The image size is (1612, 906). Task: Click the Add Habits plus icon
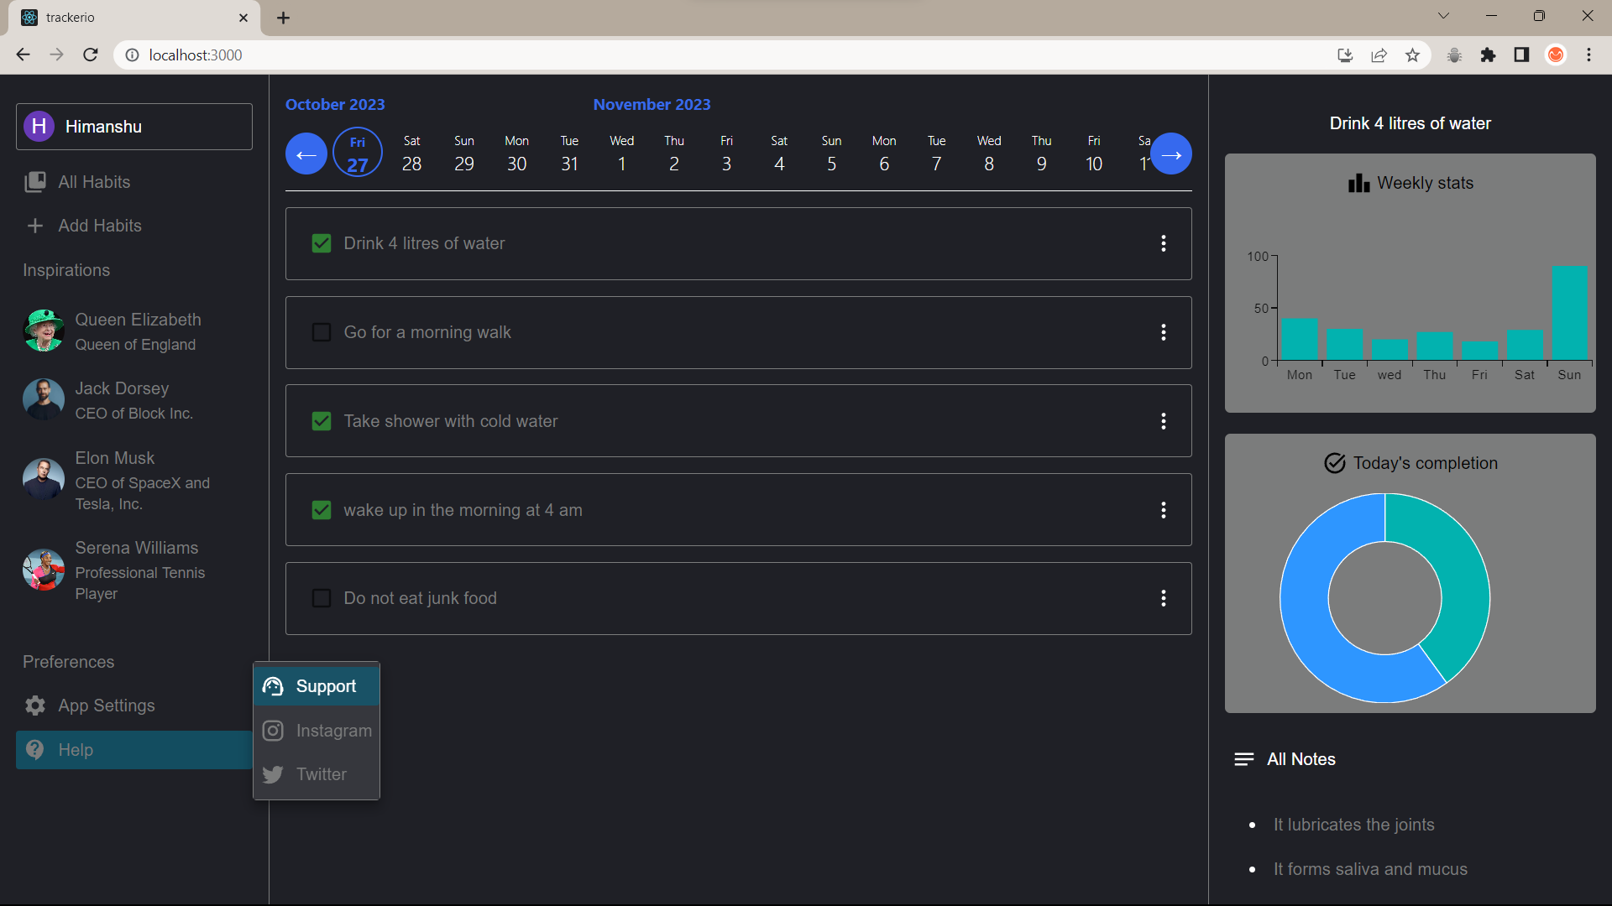[x=35, y=226]
